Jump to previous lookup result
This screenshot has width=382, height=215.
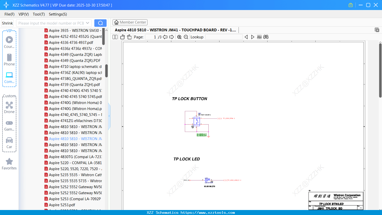(246, 37)
